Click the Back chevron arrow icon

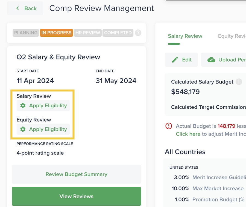point(18,8)
